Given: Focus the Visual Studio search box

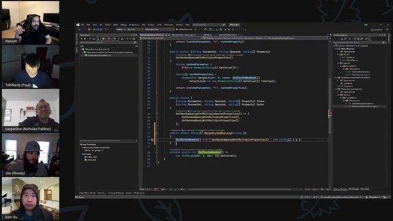Looking at the screenshot, I should (x=209, y=25).
